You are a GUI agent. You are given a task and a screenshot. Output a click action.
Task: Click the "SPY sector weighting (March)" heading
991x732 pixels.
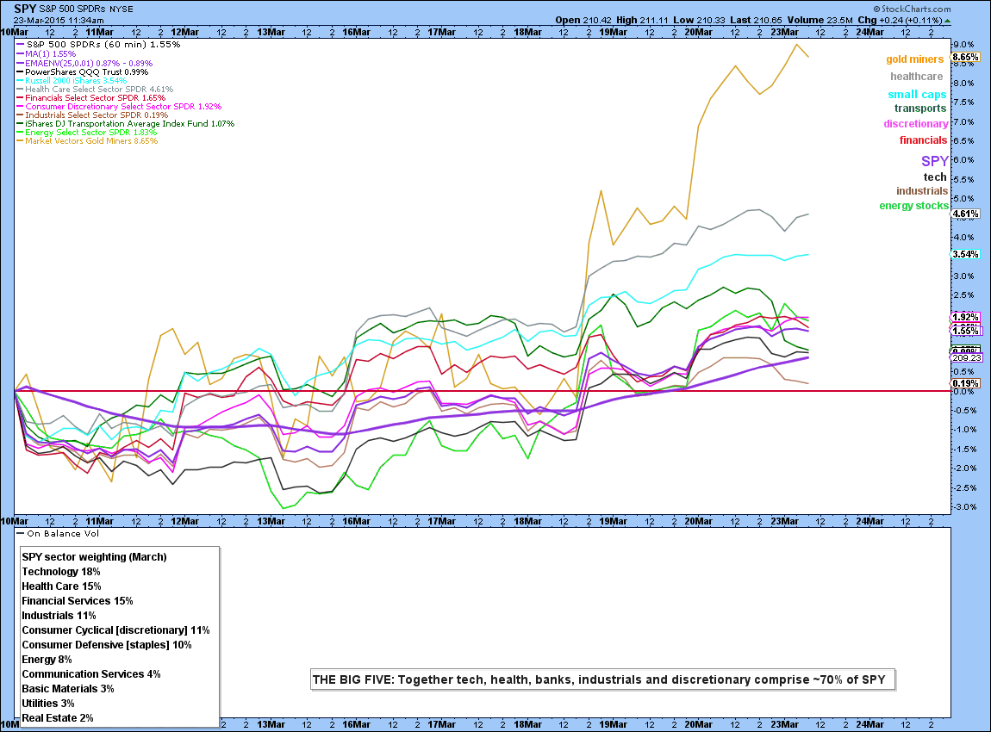point(94,557)
